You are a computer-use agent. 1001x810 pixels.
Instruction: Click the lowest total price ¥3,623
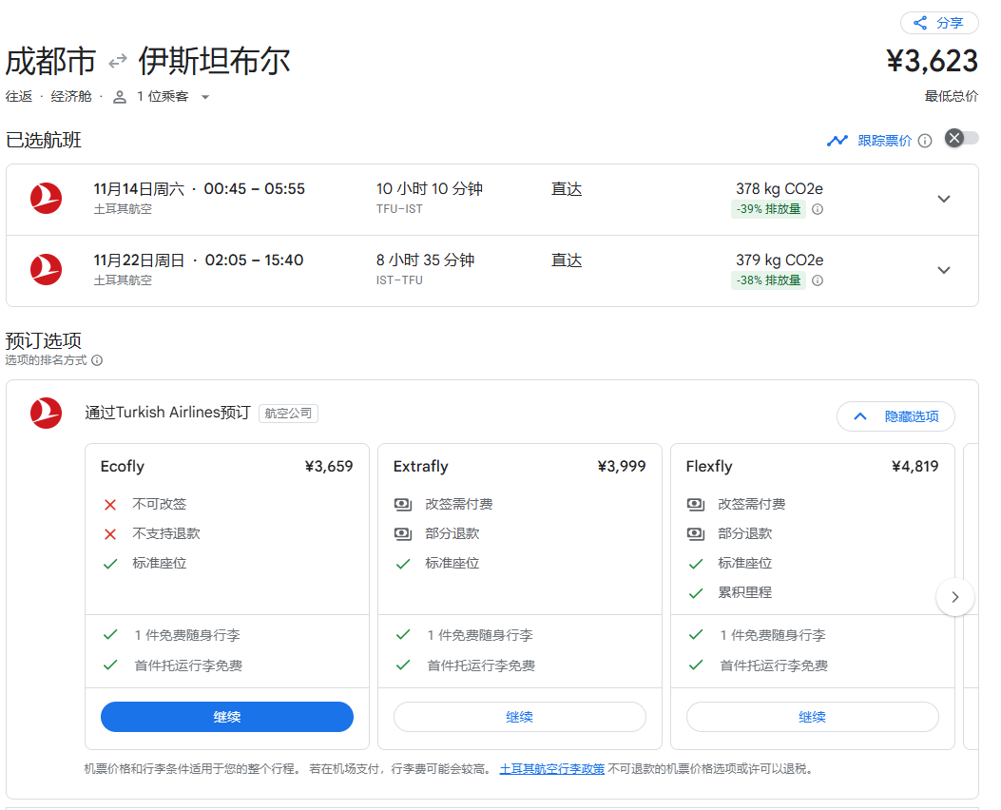pyautogui.click(x=932, y=61)
